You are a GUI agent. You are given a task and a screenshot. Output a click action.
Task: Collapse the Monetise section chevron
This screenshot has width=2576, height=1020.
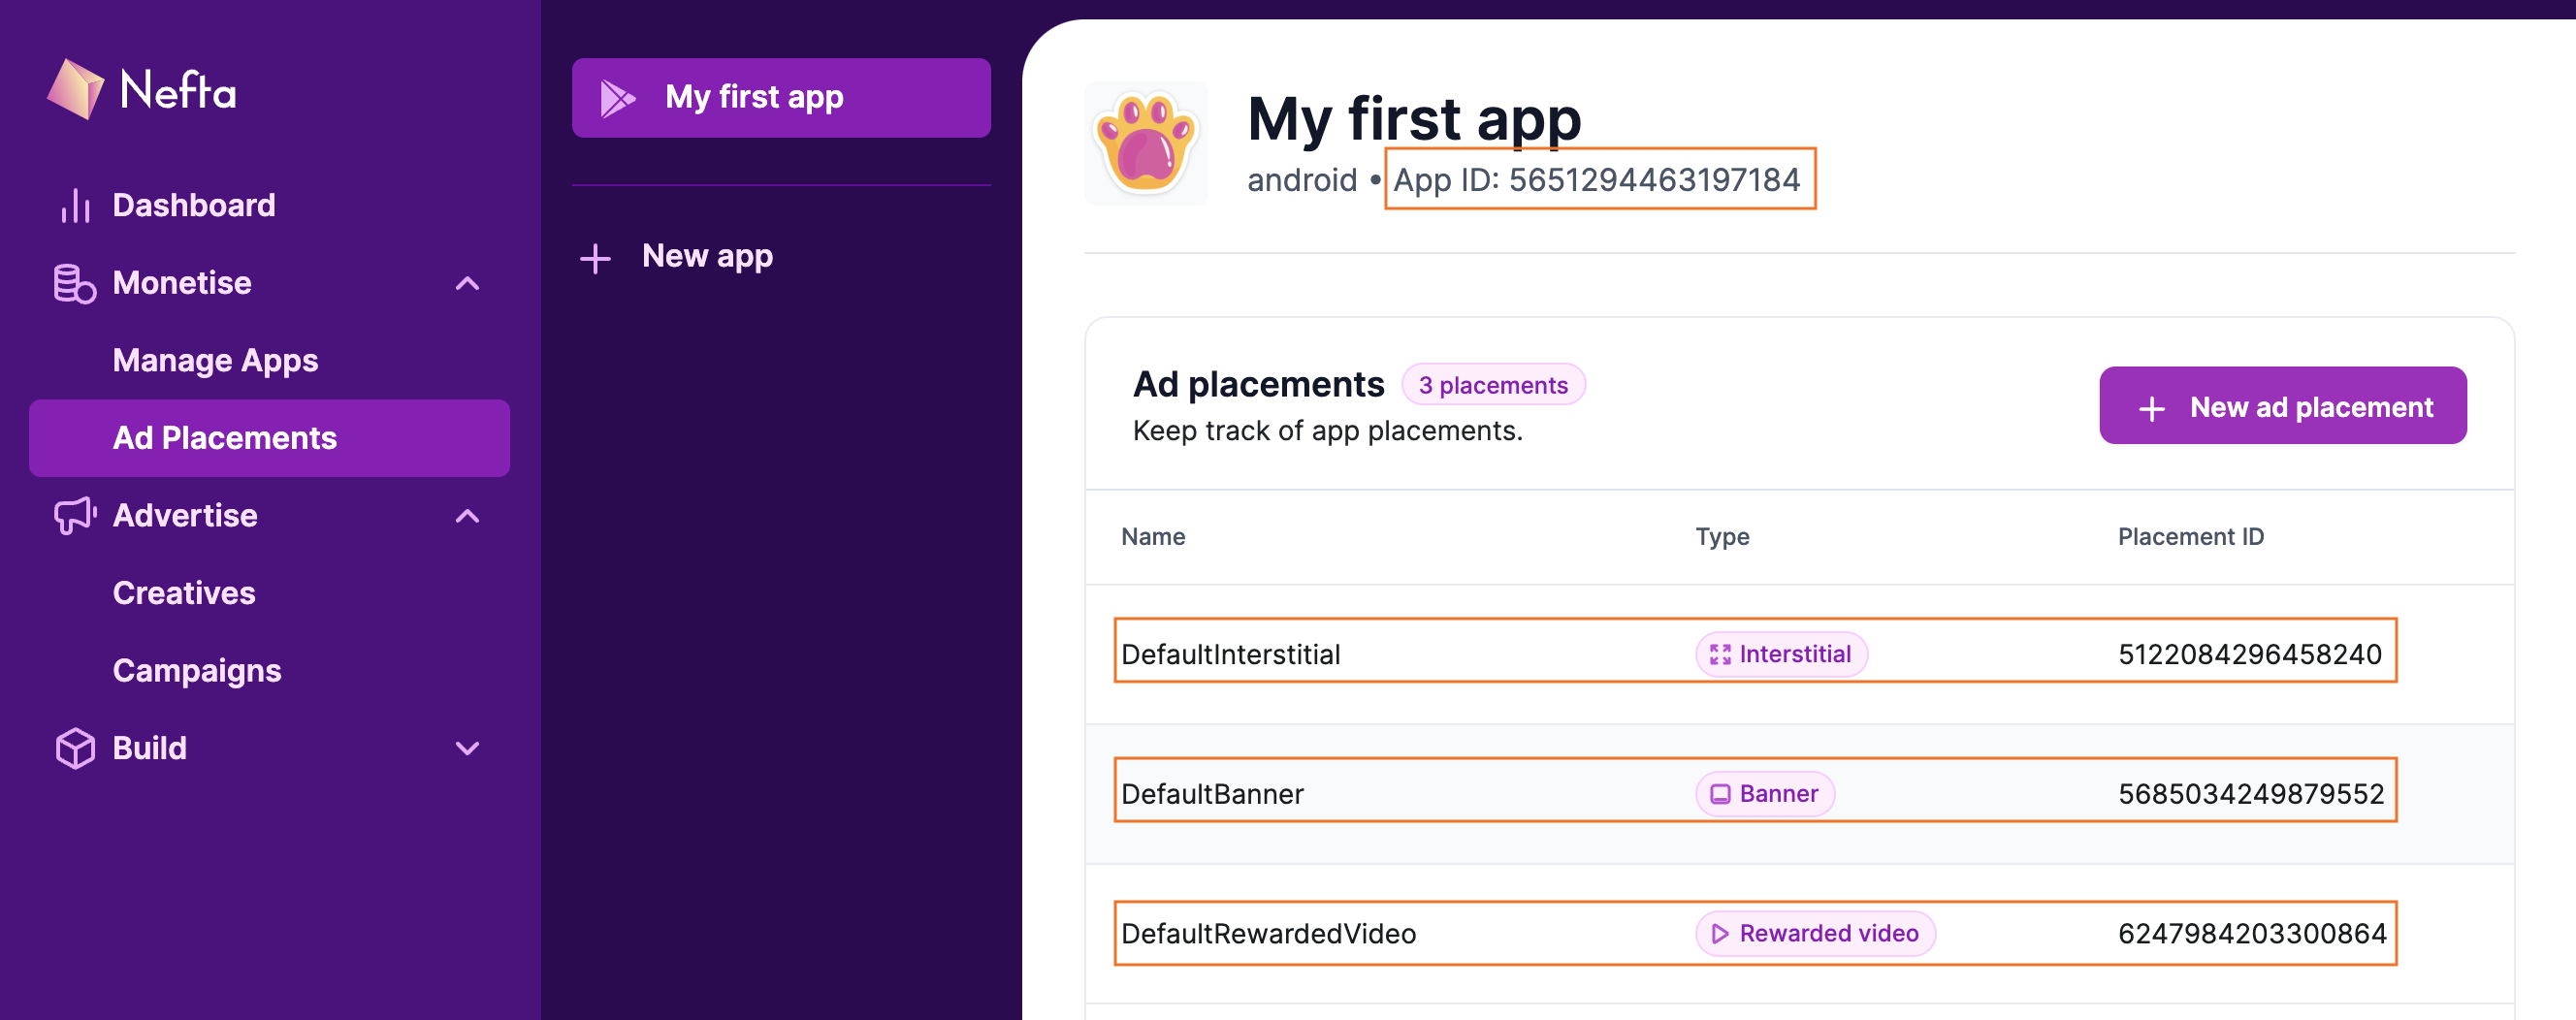[x=467, y=284]
